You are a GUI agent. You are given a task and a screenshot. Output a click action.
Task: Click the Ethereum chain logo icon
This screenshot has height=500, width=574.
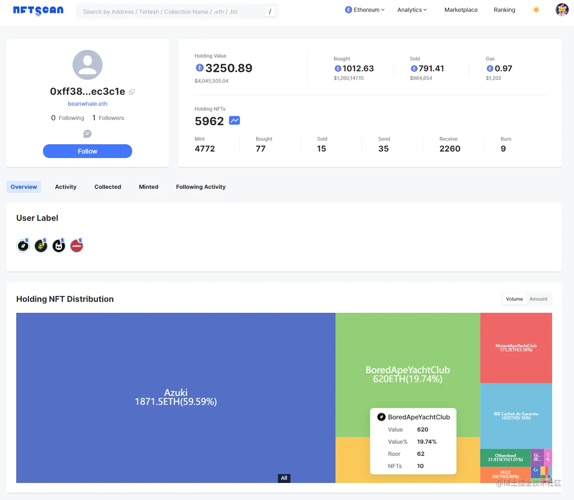coord(349,10)
